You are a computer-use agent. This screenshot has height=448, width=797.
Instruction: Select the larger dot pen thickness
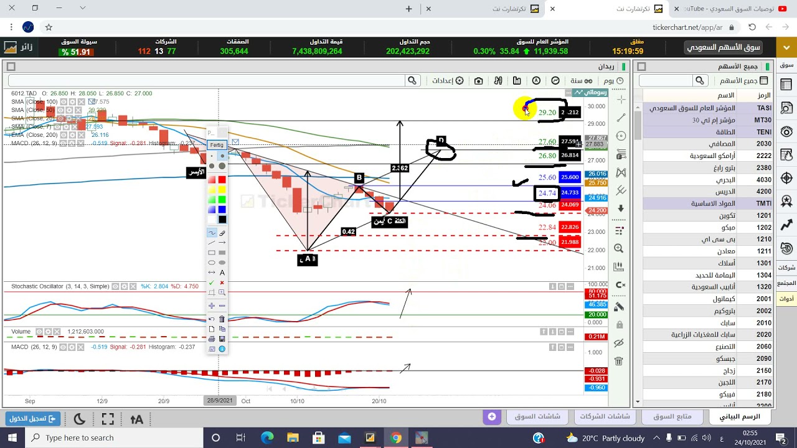[222, 166]
